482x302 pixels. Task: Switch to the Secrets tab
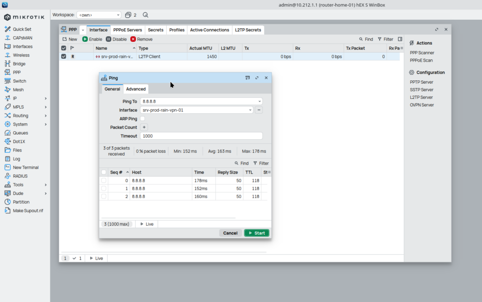click(155, 30)
